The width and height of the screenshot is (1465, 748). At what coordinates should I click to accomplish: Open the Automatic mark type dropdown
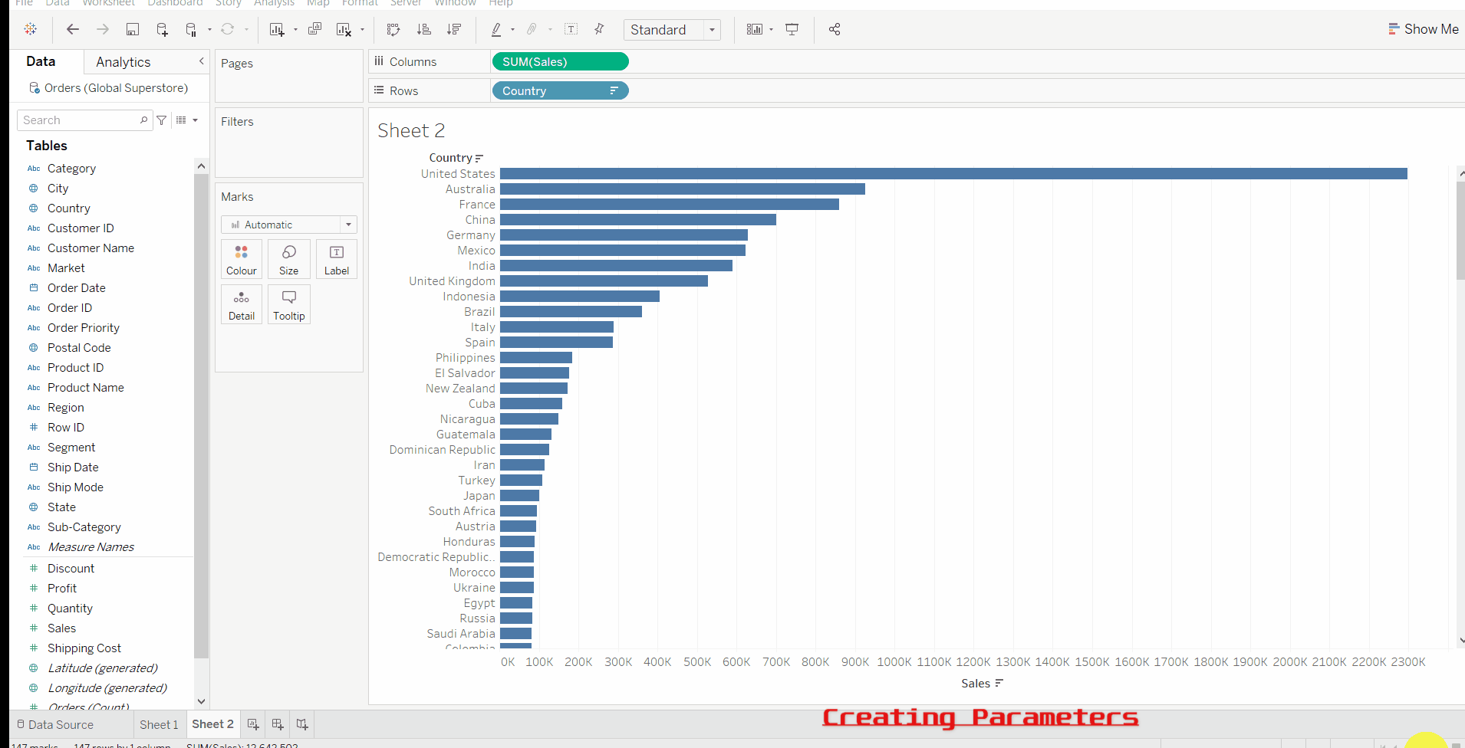[347, 225]
